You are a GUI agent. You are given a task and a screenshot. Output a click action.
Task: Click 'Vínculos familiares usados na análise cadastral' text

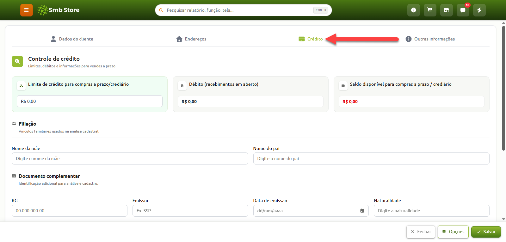[59, 131]
